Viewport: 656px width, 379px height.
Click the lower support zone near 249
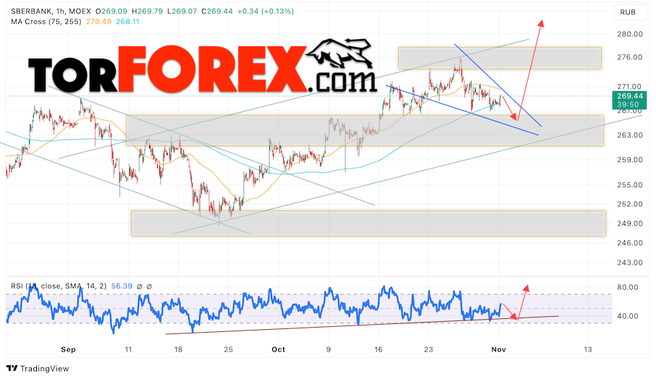click(368, 223)
